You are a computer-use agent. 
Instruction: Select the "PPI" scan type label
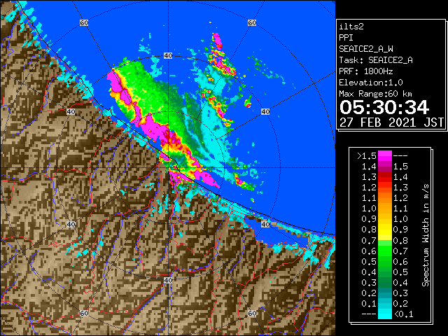346,38
